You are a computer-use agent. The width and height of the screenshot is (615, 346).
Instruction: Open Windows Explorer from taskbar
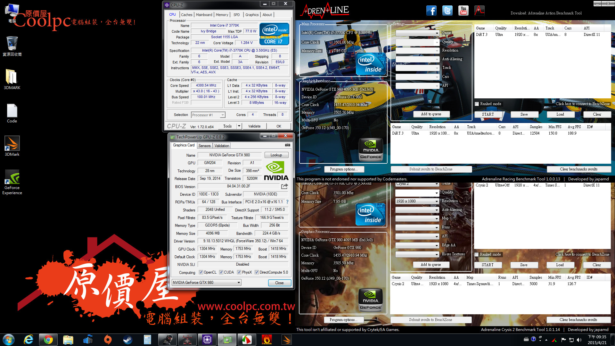tap(68, 340)
